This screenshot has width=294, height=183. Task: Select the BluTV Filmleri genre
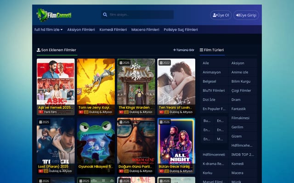click(x=214, y=91)
